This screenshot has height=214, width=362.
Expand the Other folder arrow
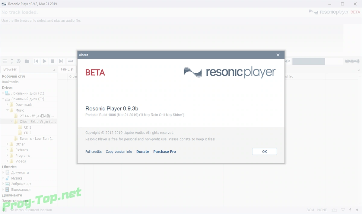8,144
